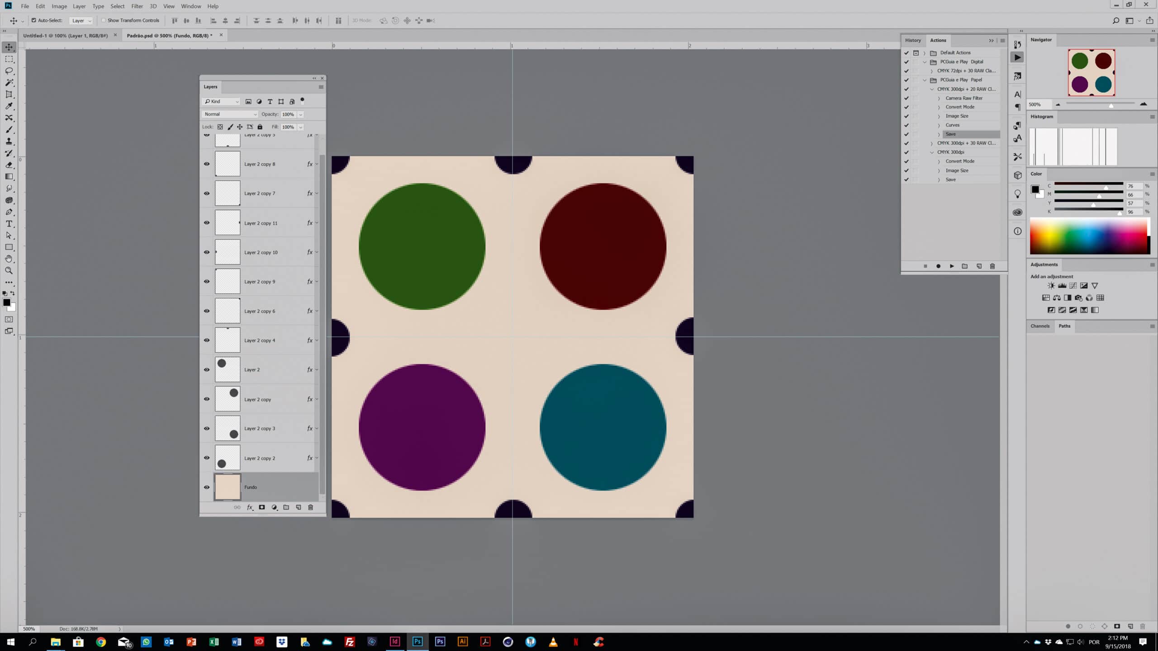The height and width of the screenshot is (651, 1158).
Task: Switch to the Channels tab
Action: [x=1040, y=326]
